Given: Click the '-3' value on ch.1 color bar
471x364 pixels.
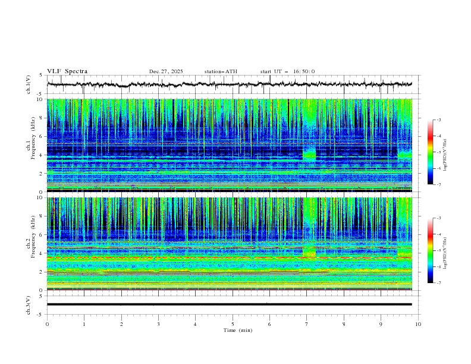Looking at the screenshot, I should (x=438, y=120).
